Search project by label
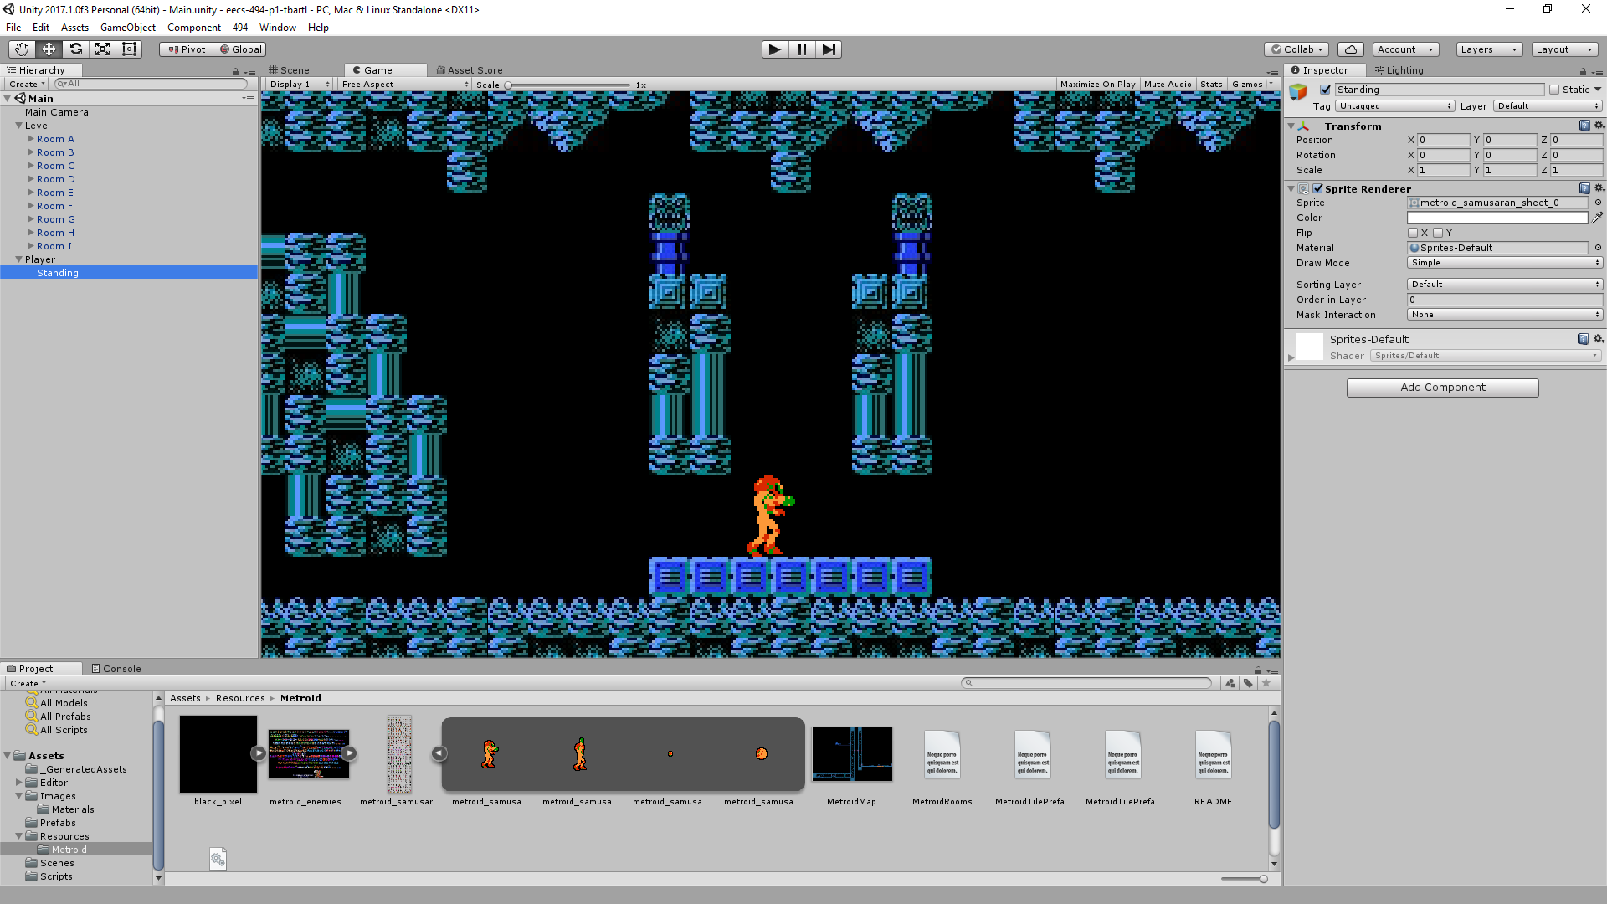The image size is (1607, 904). click(1248, 683)
